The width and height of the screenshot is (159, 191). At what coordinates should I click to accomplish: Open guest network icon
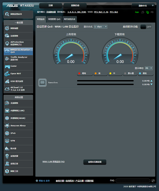click(x=7, y=36)
